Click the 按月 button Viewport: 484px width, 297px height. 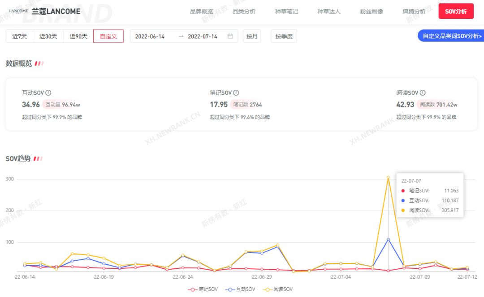tap(252, 36)
